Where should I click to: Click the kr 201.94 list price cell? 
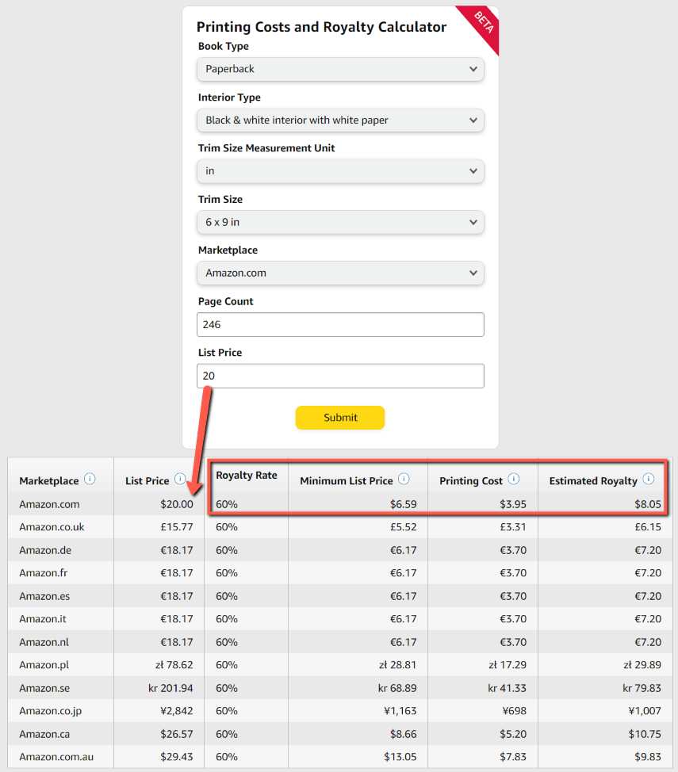[170, 688]
